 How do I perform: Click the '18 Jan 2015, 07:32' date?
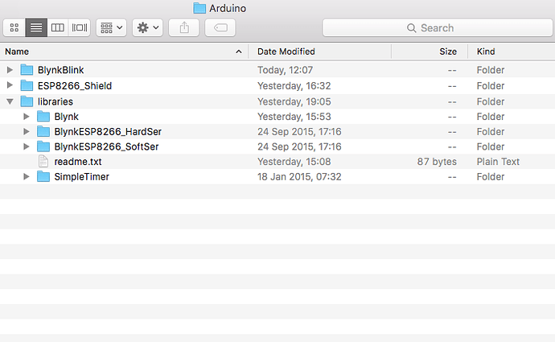point(299,177)
